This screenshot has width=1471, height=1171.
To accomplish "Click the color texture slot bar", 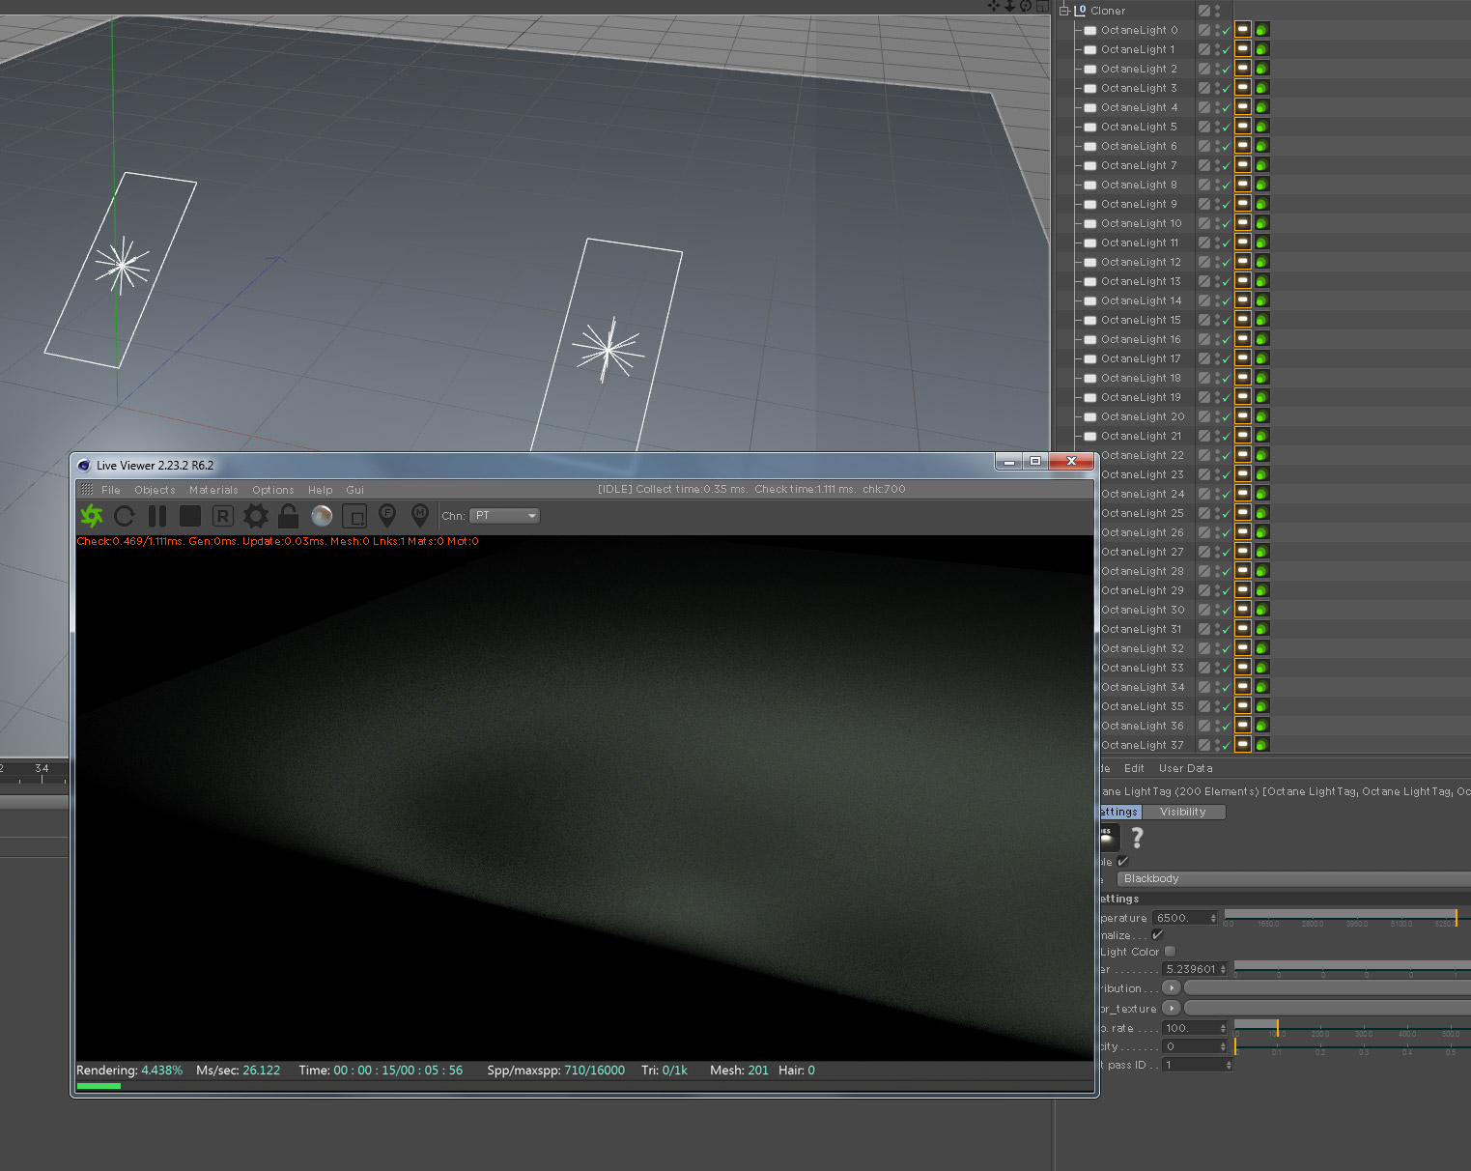I will coord(1327,1008).
